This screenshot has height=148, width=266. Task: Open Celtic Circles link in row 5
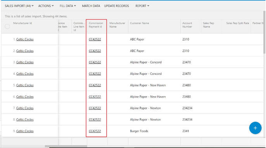[25, 85]
